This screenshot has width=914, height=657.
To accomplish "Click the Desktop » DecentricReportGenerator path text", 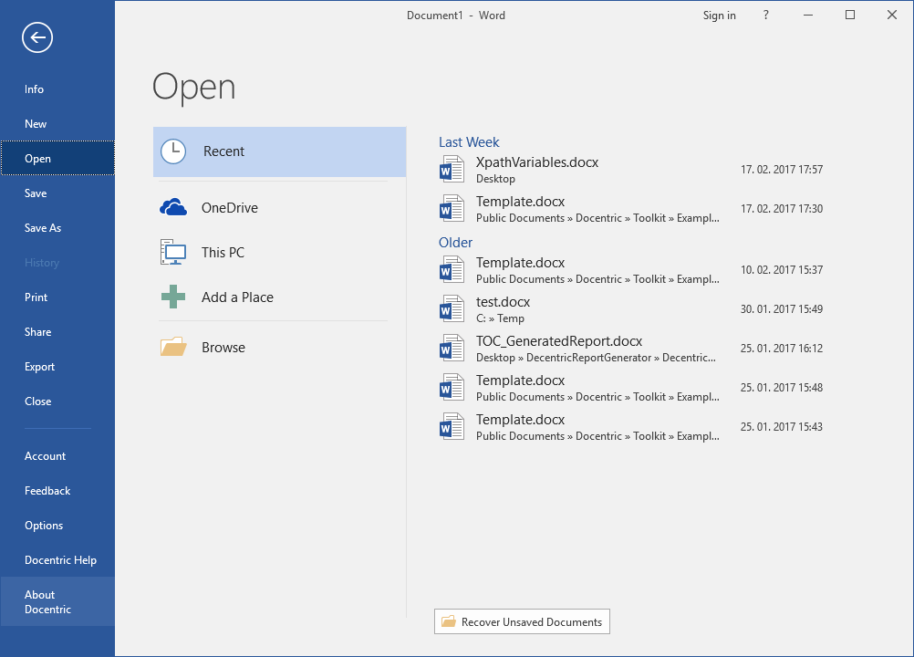I will pyautogui.click(x=596, y=358).
